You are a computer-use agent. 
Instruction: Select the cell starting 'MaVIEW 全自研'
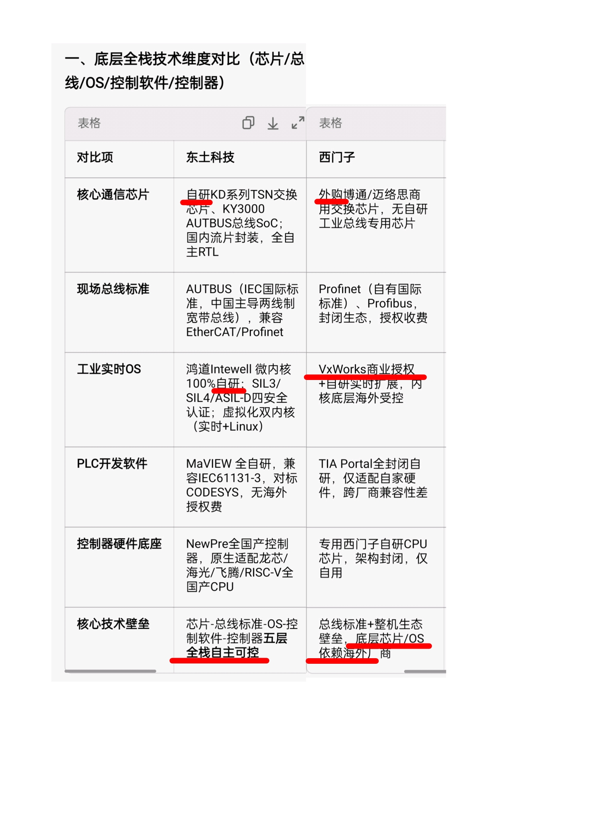tap(240, 487)
